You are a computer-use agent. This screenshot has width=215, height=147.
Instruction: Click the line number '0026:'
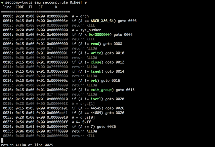click(x=8, y=136)
